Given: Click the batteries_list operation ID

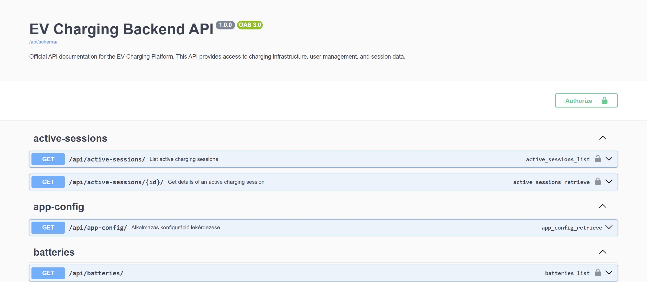Looking at the screenshot, I should 567,273.
